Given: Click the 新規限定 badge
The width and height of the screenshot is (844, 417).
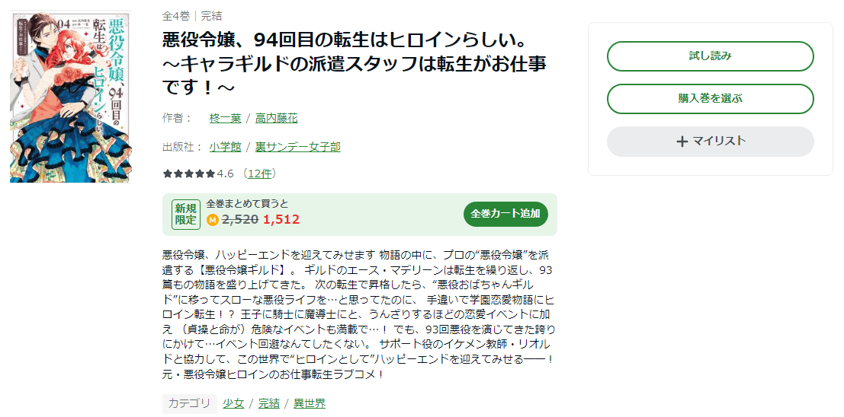Looking at the screenshot, I should (x=186, y=214).
